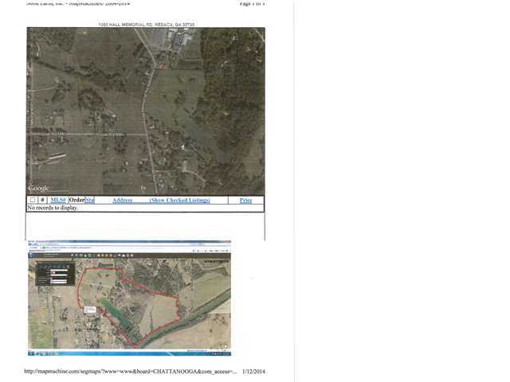Click the bottom input field in the dark tool panel
Image resolution: width=510 pixels, height=382 pixels.
58,282
